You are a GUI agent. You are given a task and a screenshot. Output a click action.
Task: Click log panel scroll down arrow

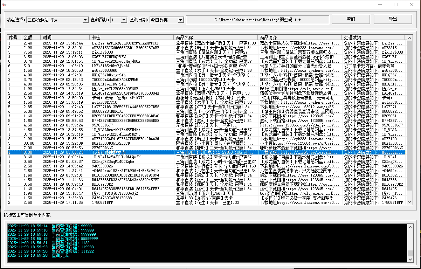410,259
